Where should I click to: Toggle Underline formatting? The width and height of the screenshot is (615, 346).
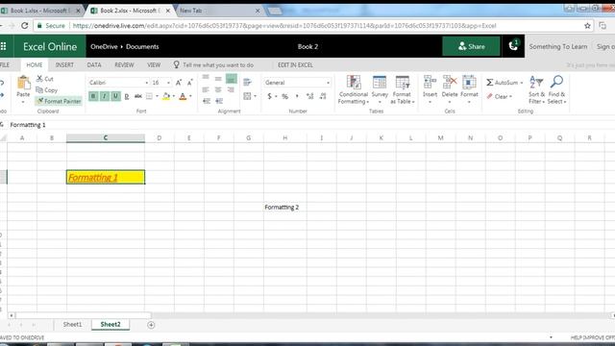115,96
